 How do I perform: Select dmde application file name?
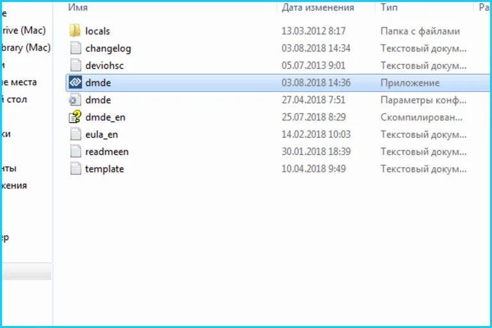pyautogui.click(x=98, y=83)
